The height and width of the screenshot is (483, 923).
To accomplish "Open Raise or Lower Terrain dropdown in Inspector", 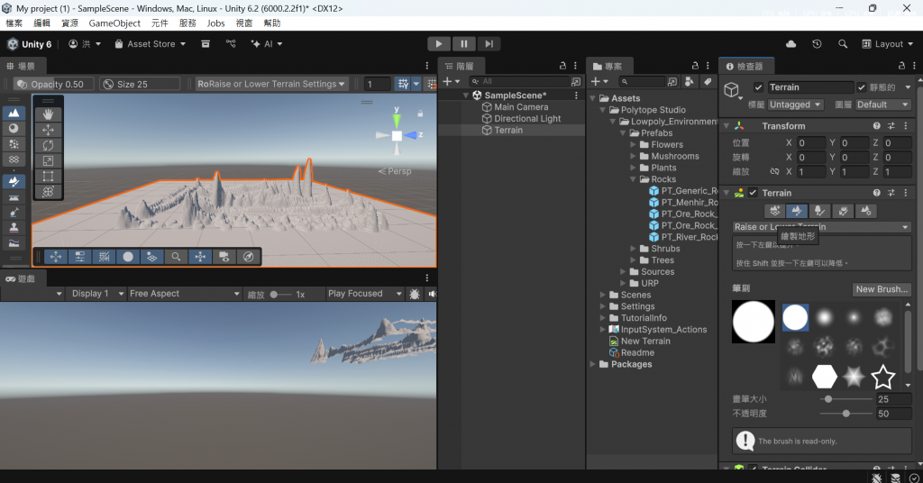I will point(821,227).
